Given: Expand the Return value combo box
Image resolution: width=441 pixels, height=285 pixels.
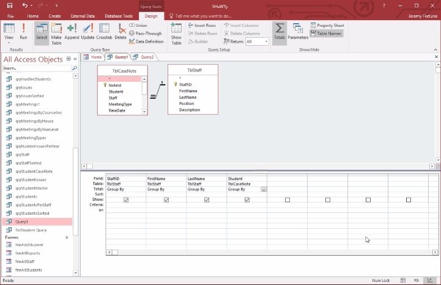Looking at the screenshot, I should pyautogui.click(x=266, y=41).
